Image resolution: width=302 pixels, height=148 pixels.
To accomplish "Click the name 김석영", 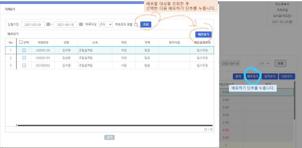I will (x=66, y=66).
